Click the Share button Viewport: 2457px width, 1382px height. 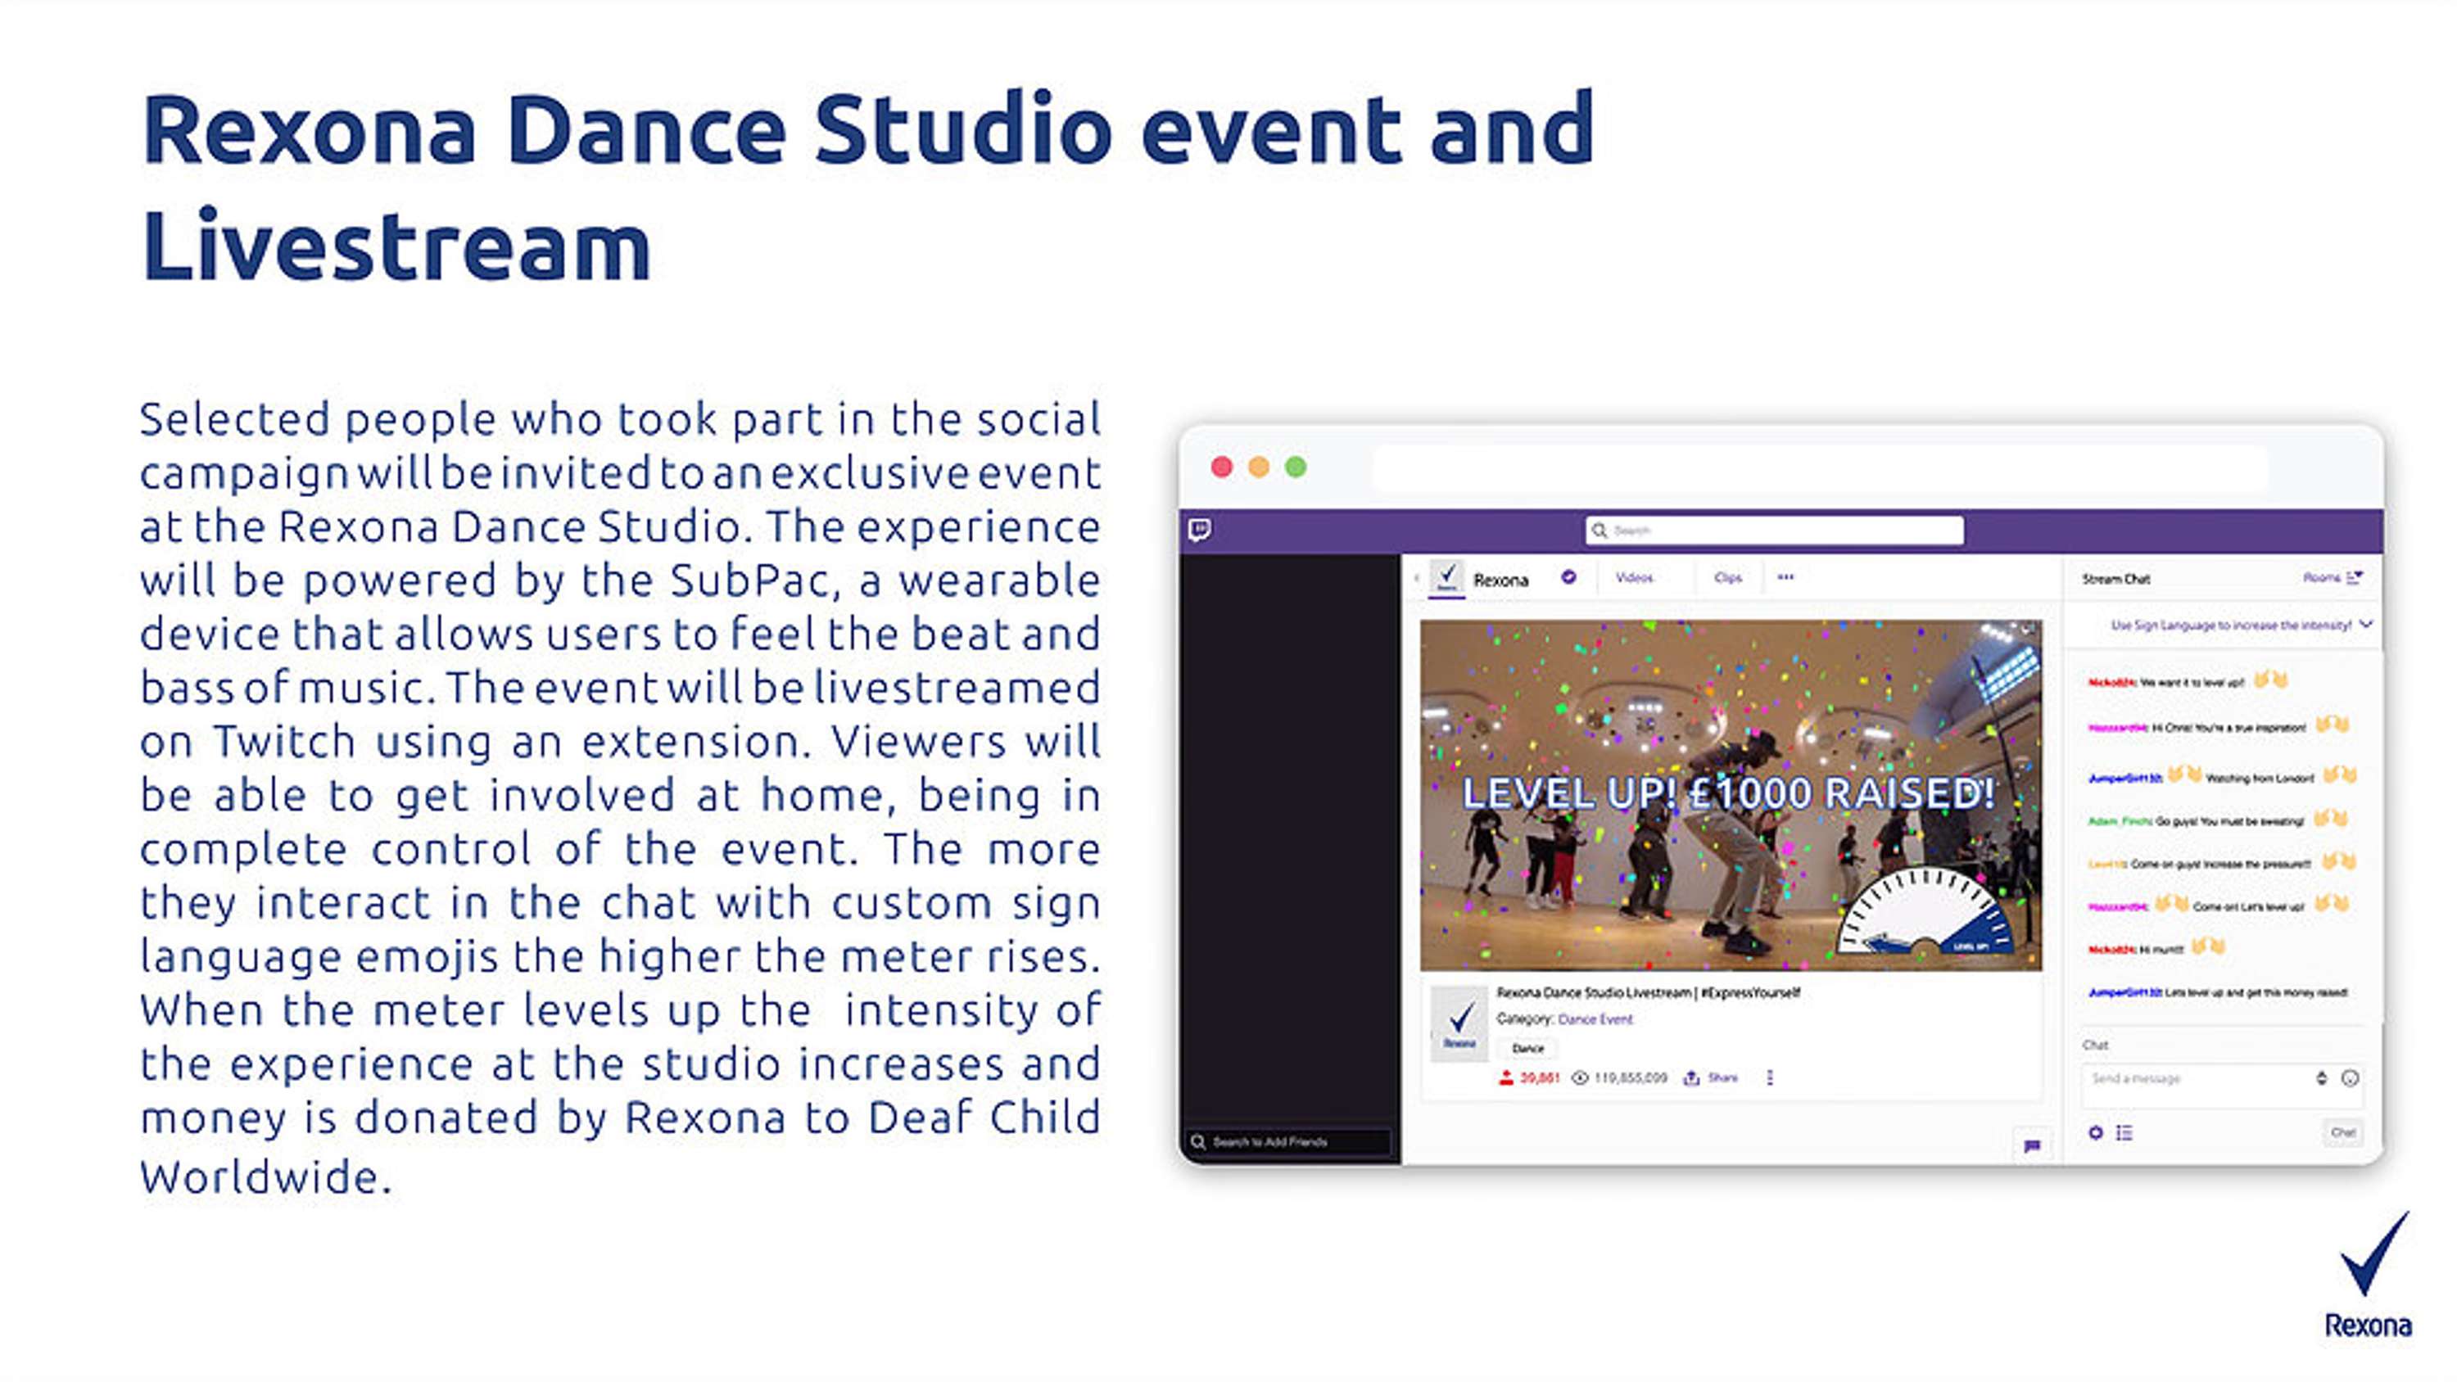pos(1711,1077)
